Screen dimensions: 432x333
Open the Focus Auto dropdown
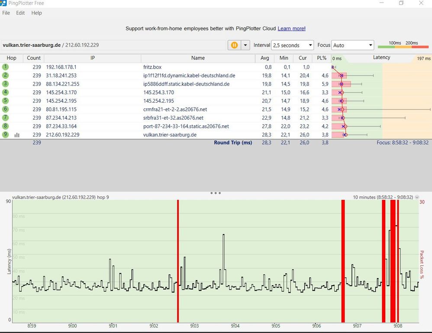(352, 45)
